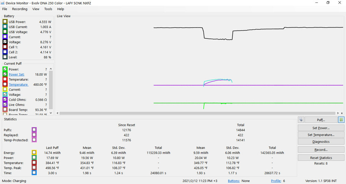Image resolution: width=346 pixels, height=184 pixels.
Task: Enable the Temperature setpoint checkbox
Action: pos(5,84)
